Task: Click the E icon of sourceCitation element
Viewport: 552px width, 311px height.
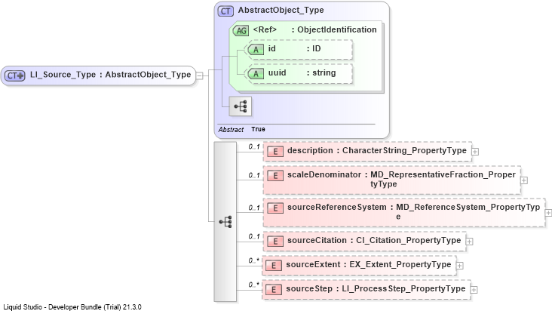Action: pyautogui.click(x=275, y=242)
